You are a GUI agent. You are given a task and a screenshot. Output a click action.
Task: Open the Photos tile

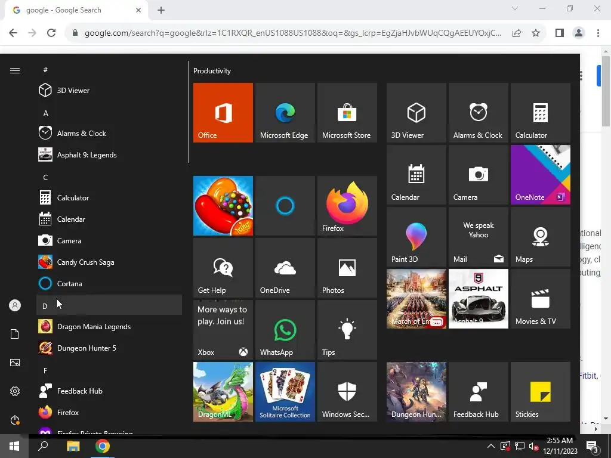347,268
